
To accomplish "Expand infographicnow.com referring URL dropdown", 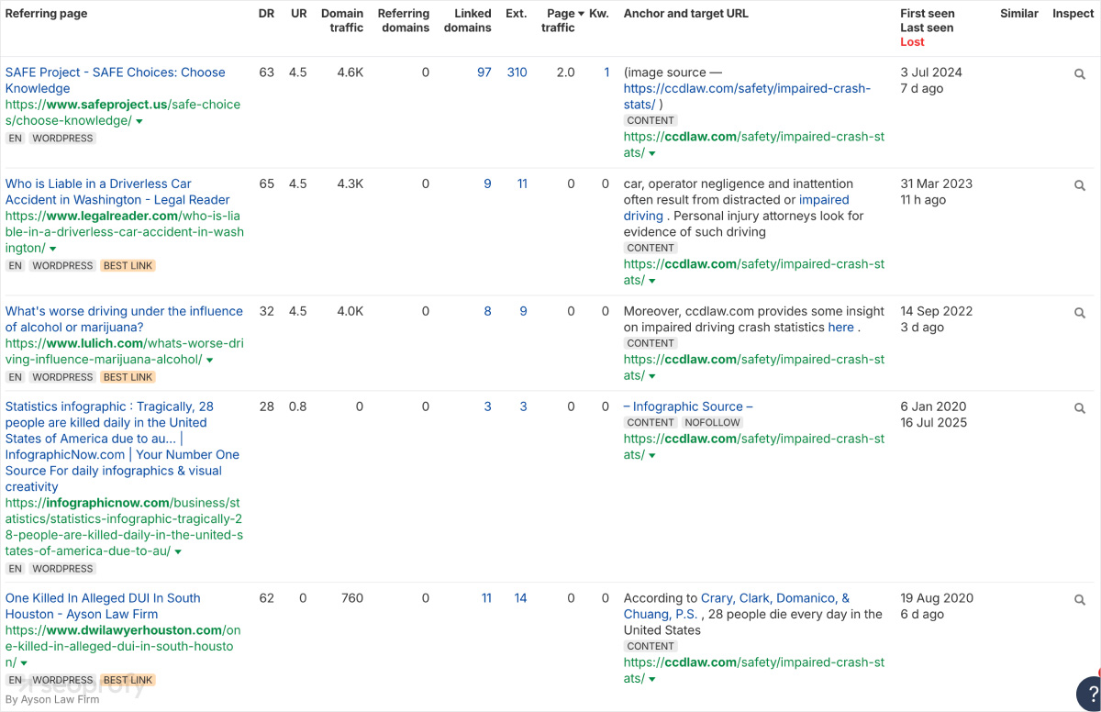I will tap(178, 552).
